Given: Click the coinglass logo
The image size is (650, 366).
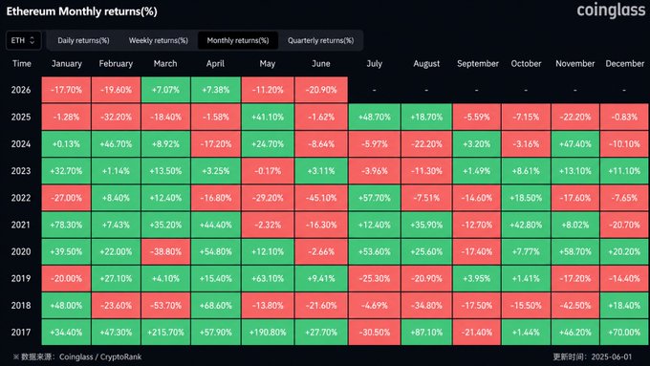Looking at the screenshot, I should [611, 10].
